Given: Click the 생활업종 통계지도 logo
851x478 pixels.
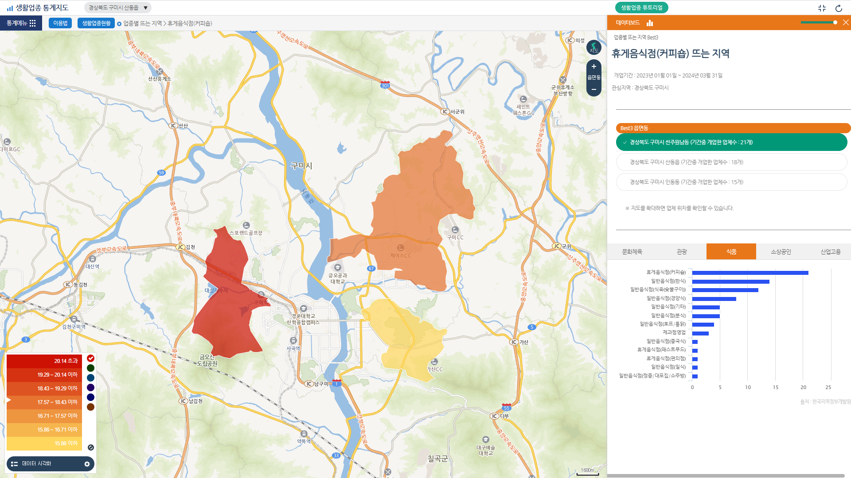Looking at the screenshot, I should pos(38,8).
